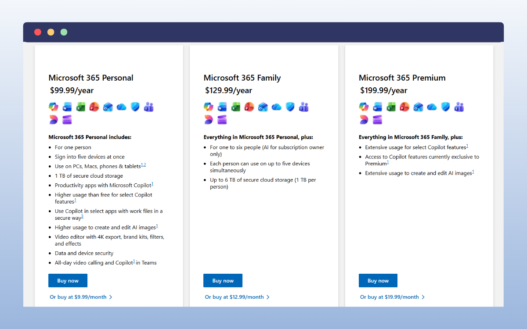Click the Clipchamp icon in the Personal plan

coord(67,120)
